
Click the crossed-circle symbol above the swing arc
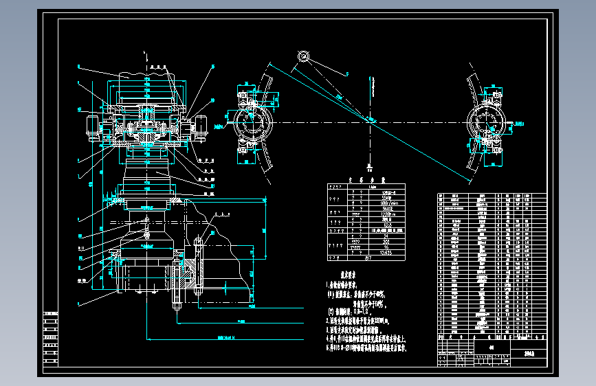(x=303, y=56)
